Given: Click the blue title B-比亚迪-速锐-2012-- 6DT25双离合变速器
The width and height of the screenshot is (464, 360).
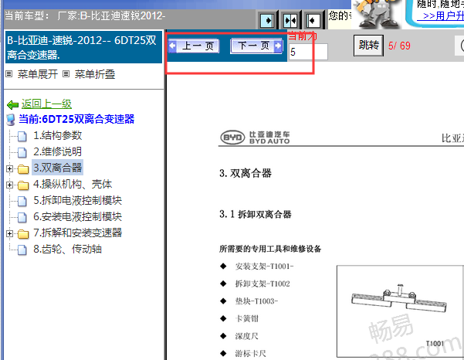Looking at the screenshot, I should click(x=82, y=47).
